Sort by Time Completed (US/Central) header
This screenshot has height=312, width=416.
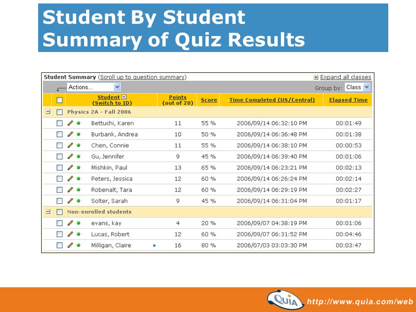[272, 100]
